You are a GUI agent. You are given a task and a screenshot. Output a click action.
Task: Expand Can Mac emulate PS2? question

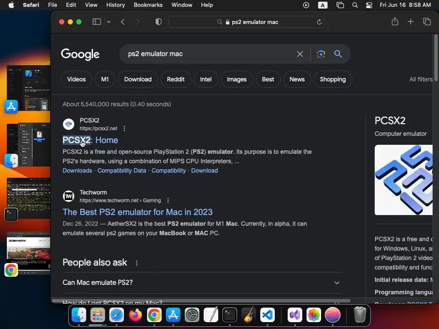202,283
